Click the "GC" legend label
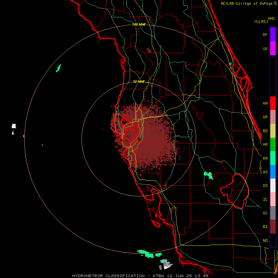The image size is (278, 278). (265, 213)
